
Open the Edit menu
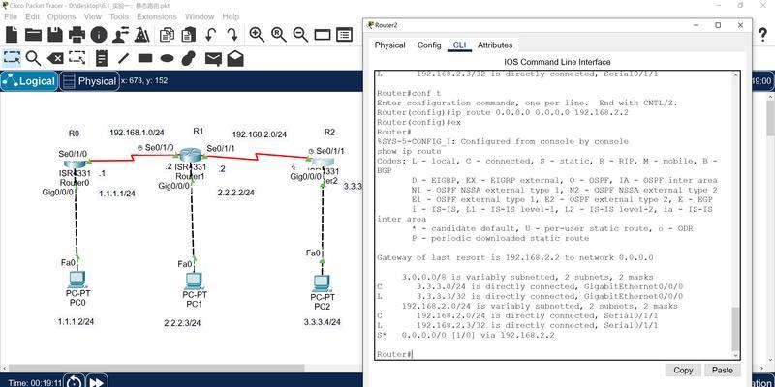pyautogui.click(x=33, y=16)
